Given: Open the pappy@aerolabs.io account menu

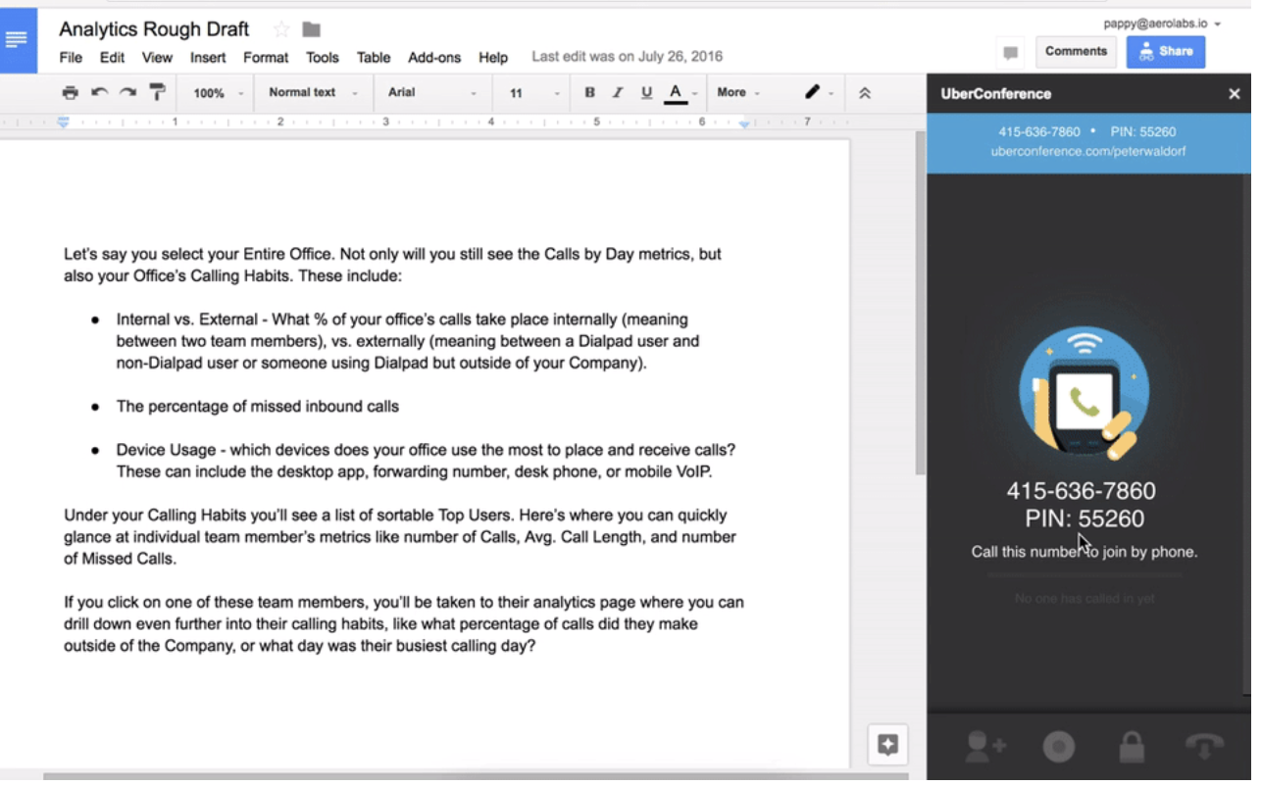Looking at the screenshot, I should [x=1162, y=24].
